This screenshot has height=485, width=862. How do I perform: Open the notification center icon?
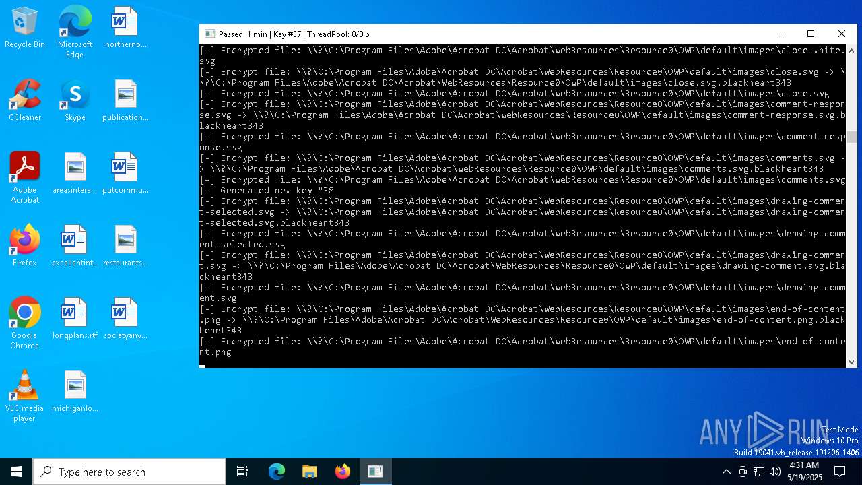click(840, 472)
